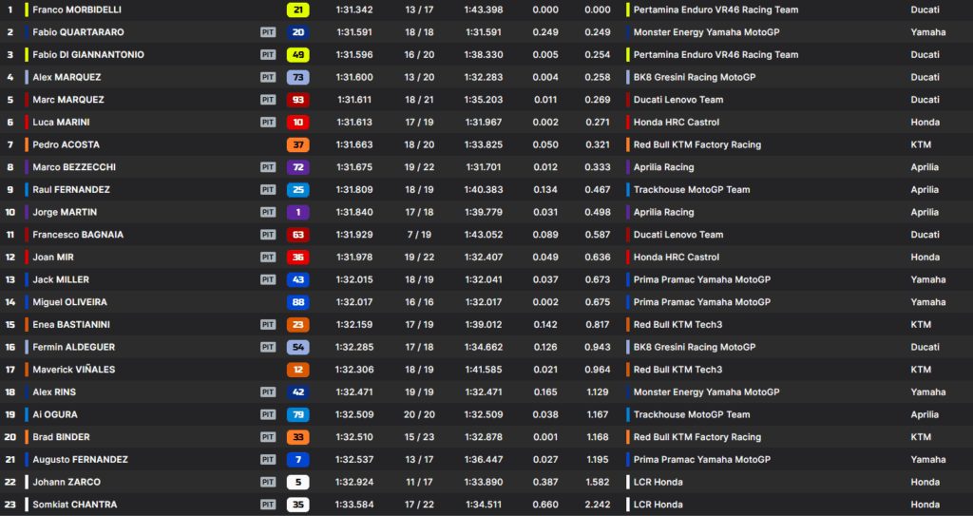Click rider number badge 36 for Joan Mir

(297, 258)
